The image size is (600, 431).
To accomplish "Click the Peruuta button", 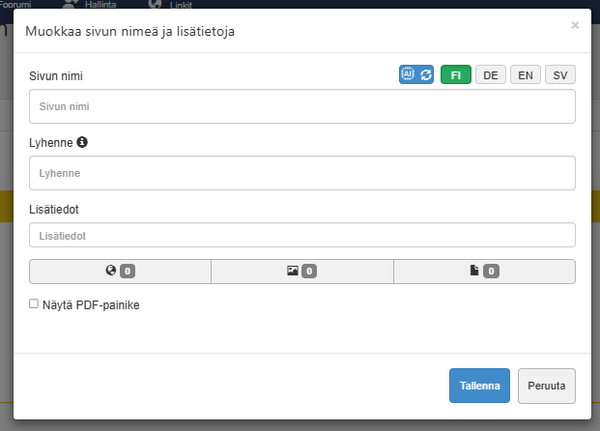I will (547, 386).
